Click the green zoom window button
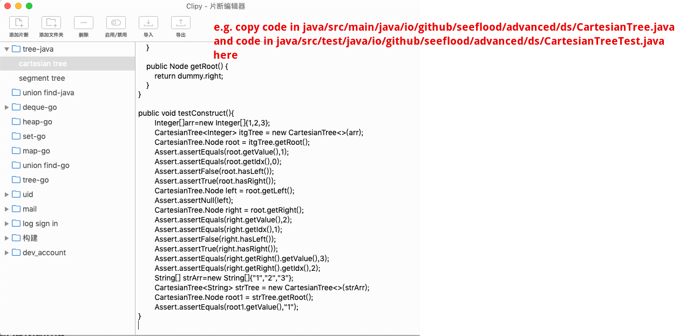 click(29, 6)
